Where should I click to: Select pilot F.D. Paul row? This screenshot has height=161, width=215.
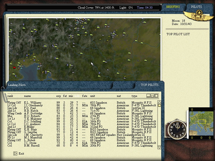pos(82,108)
